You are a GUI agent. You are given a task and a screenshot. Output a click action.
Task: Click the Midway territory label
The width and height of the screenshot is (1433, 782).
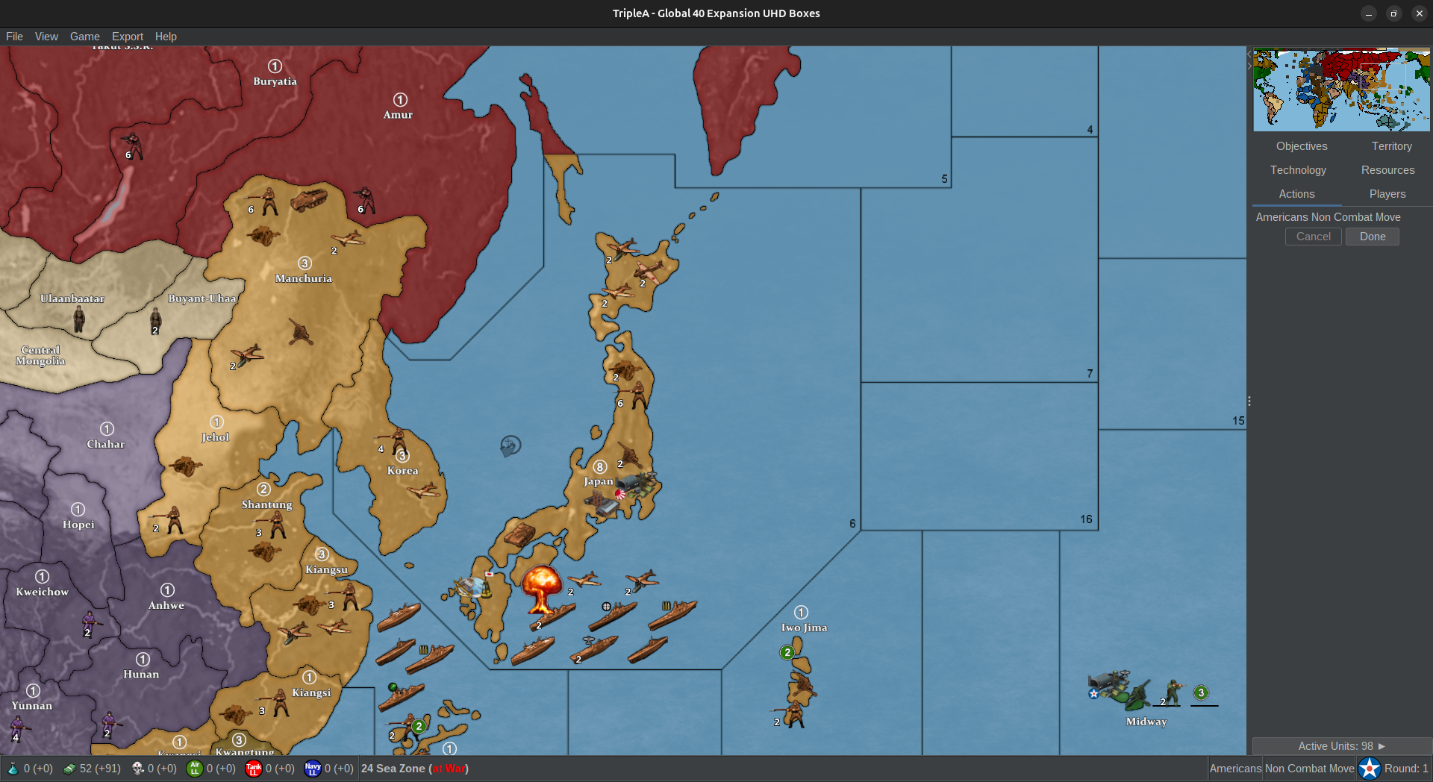[1146, 722]
